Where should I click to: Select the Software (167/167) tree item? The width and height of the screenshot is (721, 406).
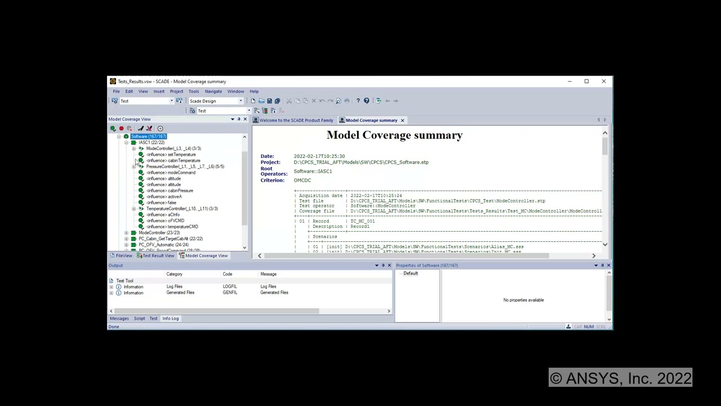click(149, 136)
